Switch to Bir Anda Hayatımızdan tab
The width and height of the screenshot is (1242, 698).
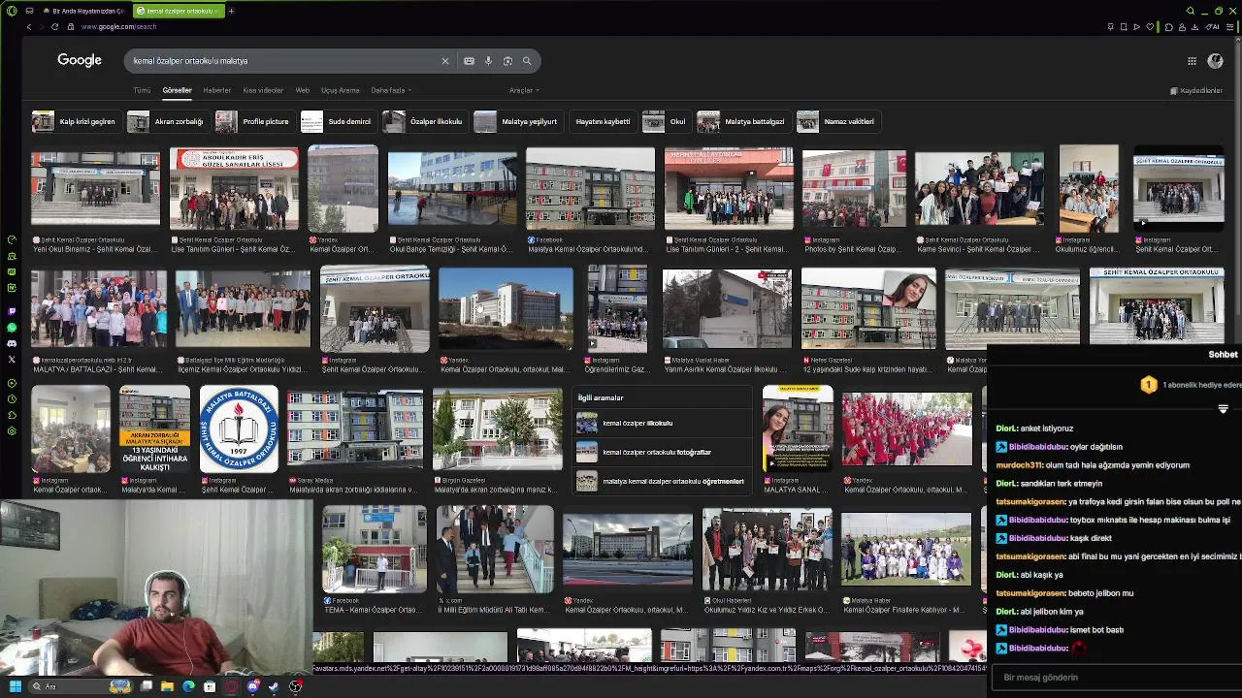[82, 11]
